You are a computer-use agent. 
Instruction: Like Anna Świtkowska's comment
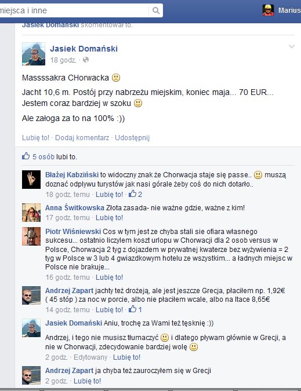click(109, 218)
